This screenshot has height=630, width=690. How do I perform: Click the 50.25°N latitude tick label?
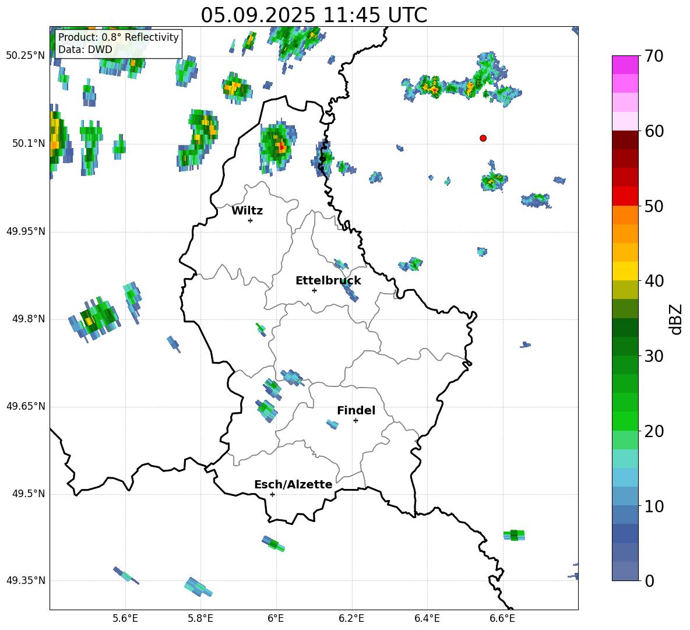pos(26,56)
